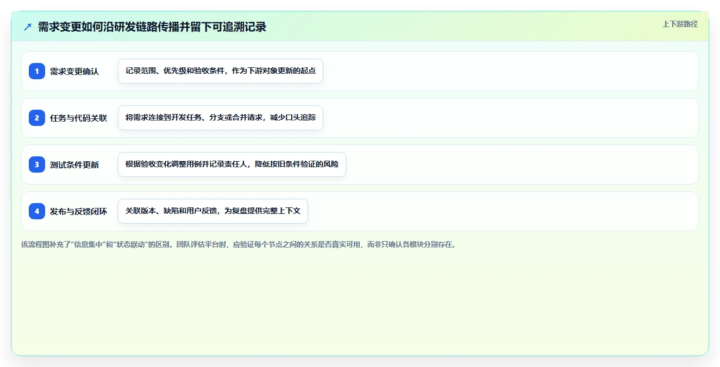The image size is (720, 367).
Task: Click the description box 记录范围、优先级和验收条件
Action: click(x=221, y=71)
